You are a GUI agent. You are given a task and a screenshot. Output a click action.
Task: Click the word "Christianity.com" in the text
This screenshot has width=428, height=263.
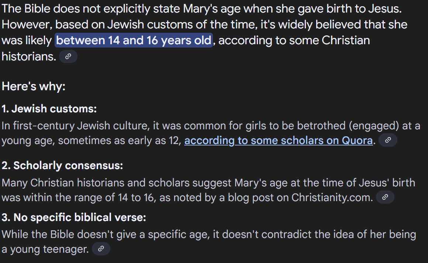pyautogui.click(x=332, y=197)
